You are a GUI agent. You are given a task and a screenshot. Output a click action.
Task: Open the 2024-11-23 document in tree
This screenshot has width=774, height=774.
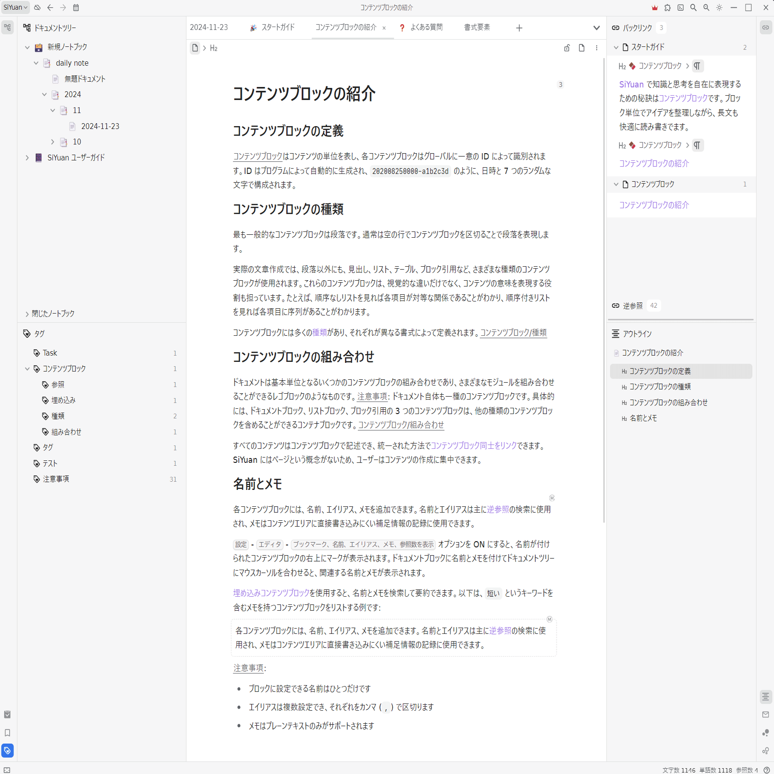pyautogui.click(x=101, y=126)
